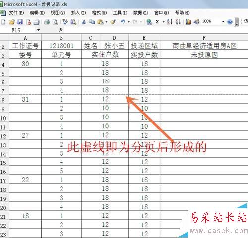Viewport: 248px width, 238px height.
Task: Open the 视图 (View) menu
Action: tap(58, 13)
